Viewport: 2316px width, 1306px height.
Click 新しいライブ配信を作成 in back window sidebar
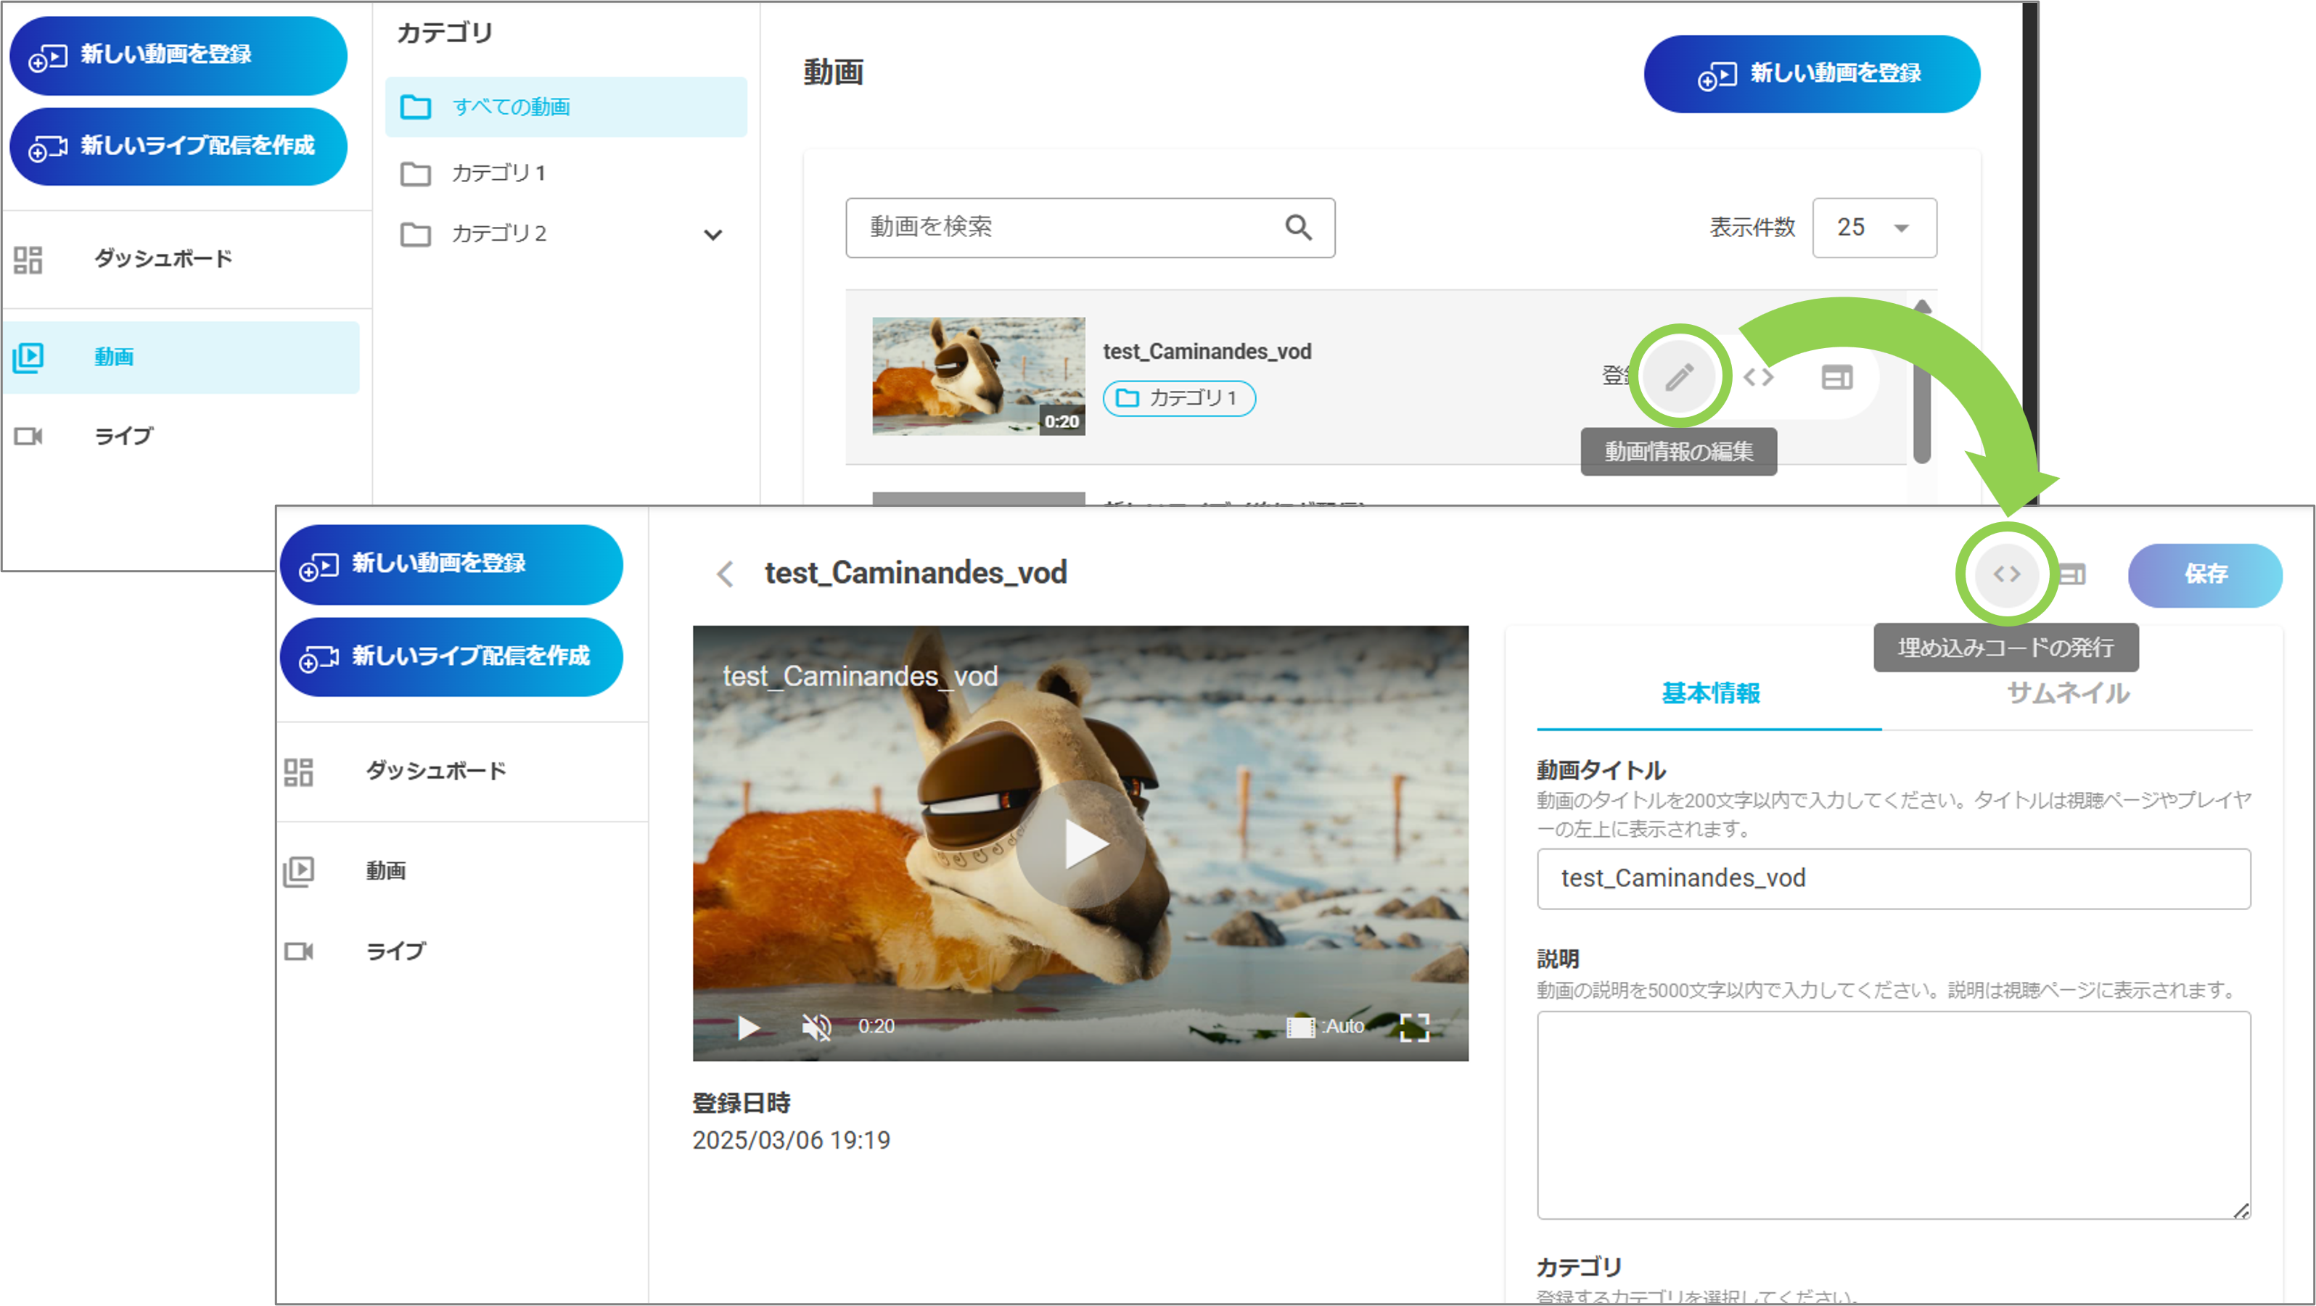coord(178,146)
